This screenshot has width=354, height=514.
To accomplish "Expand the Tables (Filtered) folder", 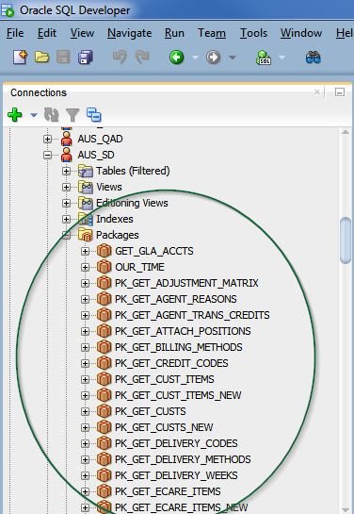I will 66,171.
